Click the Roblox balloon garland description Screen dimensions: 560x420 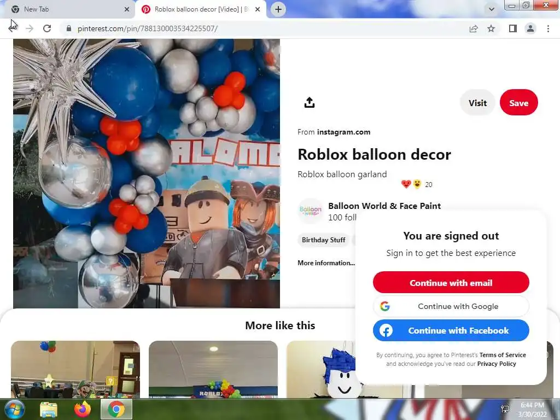click(x=342, y=174)
